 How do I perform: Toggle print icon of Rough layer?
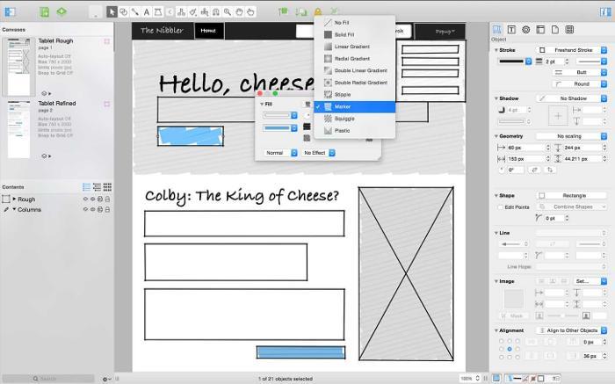click(100, 199)
